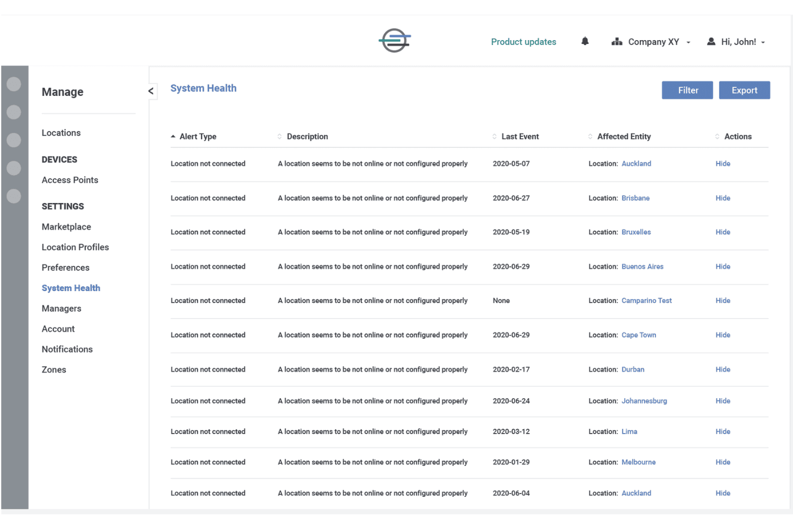Viewport: 793px width, 529px height.
Task: Click the Export button
Action: pyautogui.click(x=744, y=90)
